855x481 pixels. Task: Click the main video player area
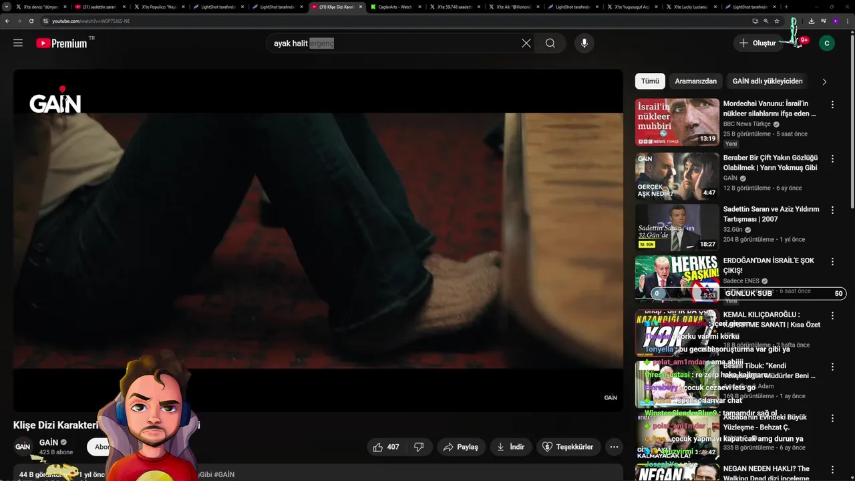coord(318,240)
